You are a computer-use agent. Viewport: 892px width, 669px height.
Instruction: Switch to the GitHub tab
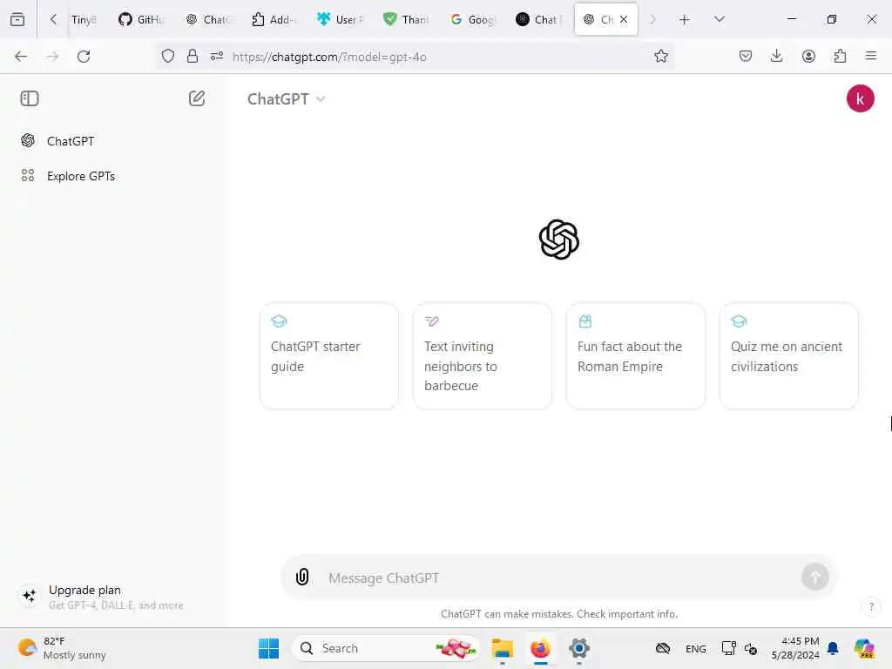click(141, 19)
